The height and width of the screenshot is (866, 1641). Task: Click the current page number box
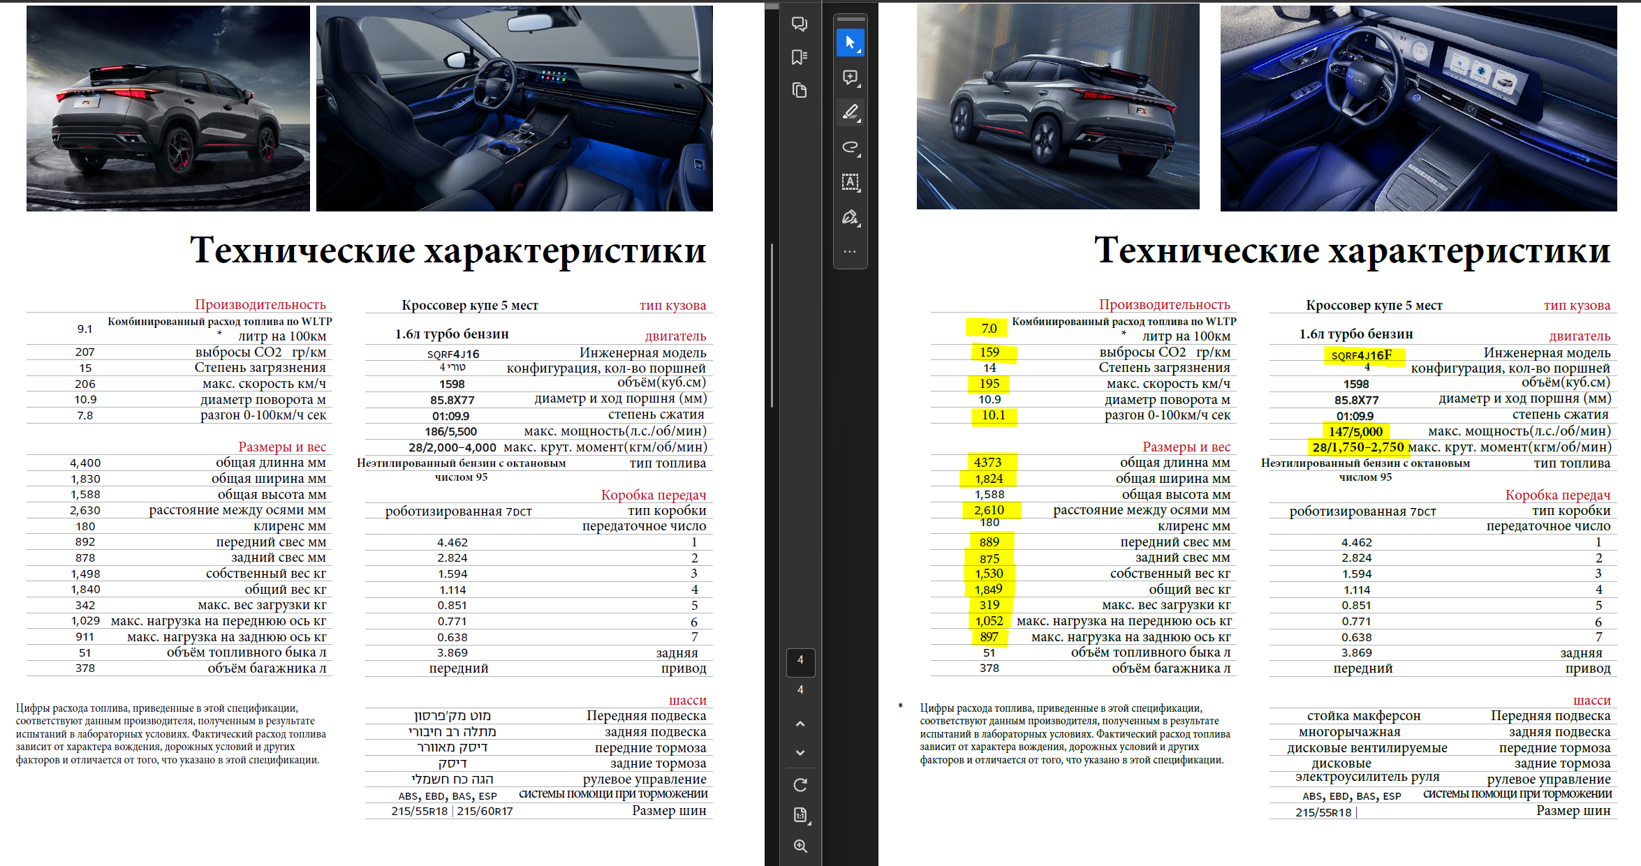(x=800, y=660)
